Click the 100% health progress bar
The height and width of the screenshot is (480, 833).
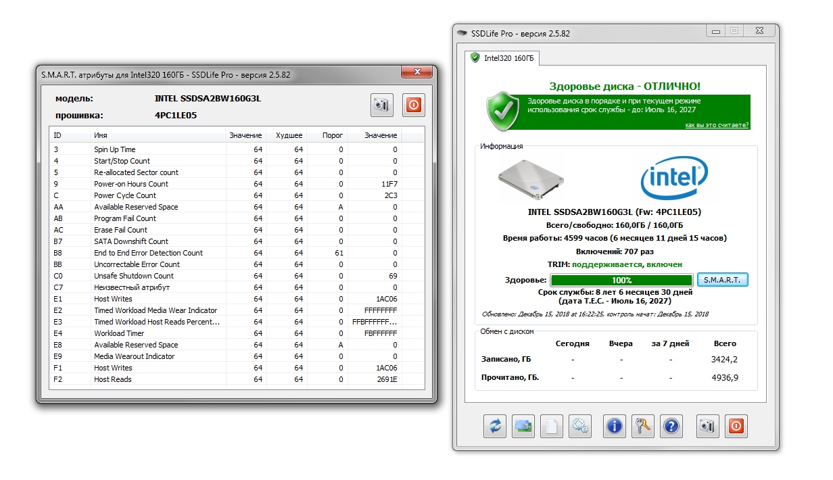coord(621,280)
